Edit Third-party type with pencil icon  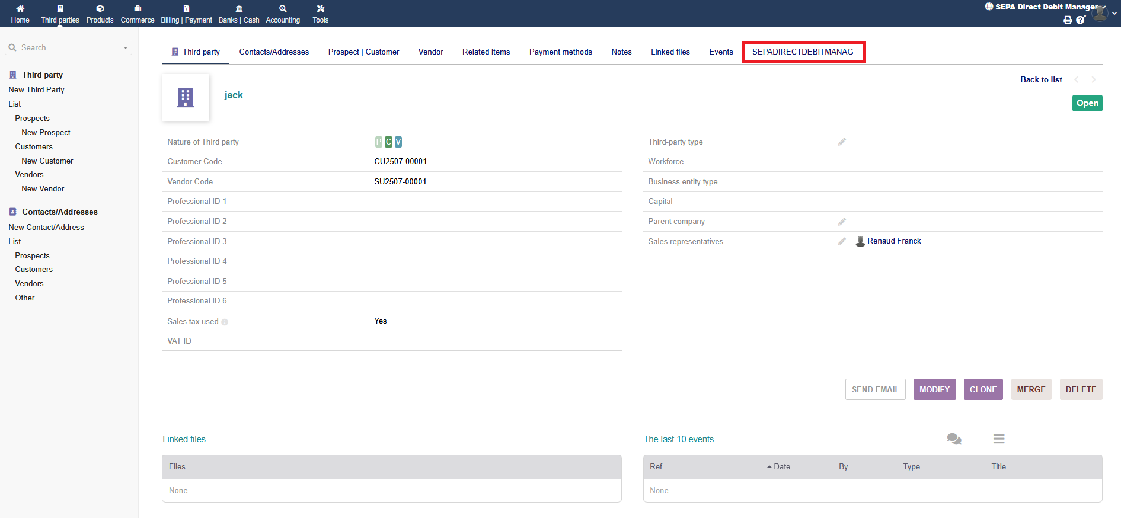pos(842,142)
